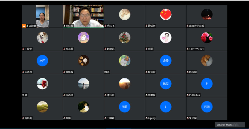Select the blue 水萍 avatar circle
Image resolution: width=249 pixels, height=129 pixels.
tap(42, 61)
